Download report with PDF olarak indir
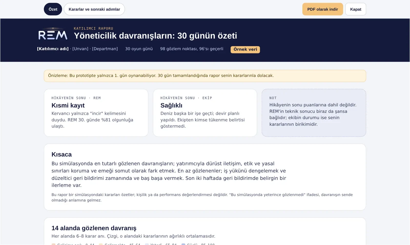410x245 pixels. tap(323, 9)
